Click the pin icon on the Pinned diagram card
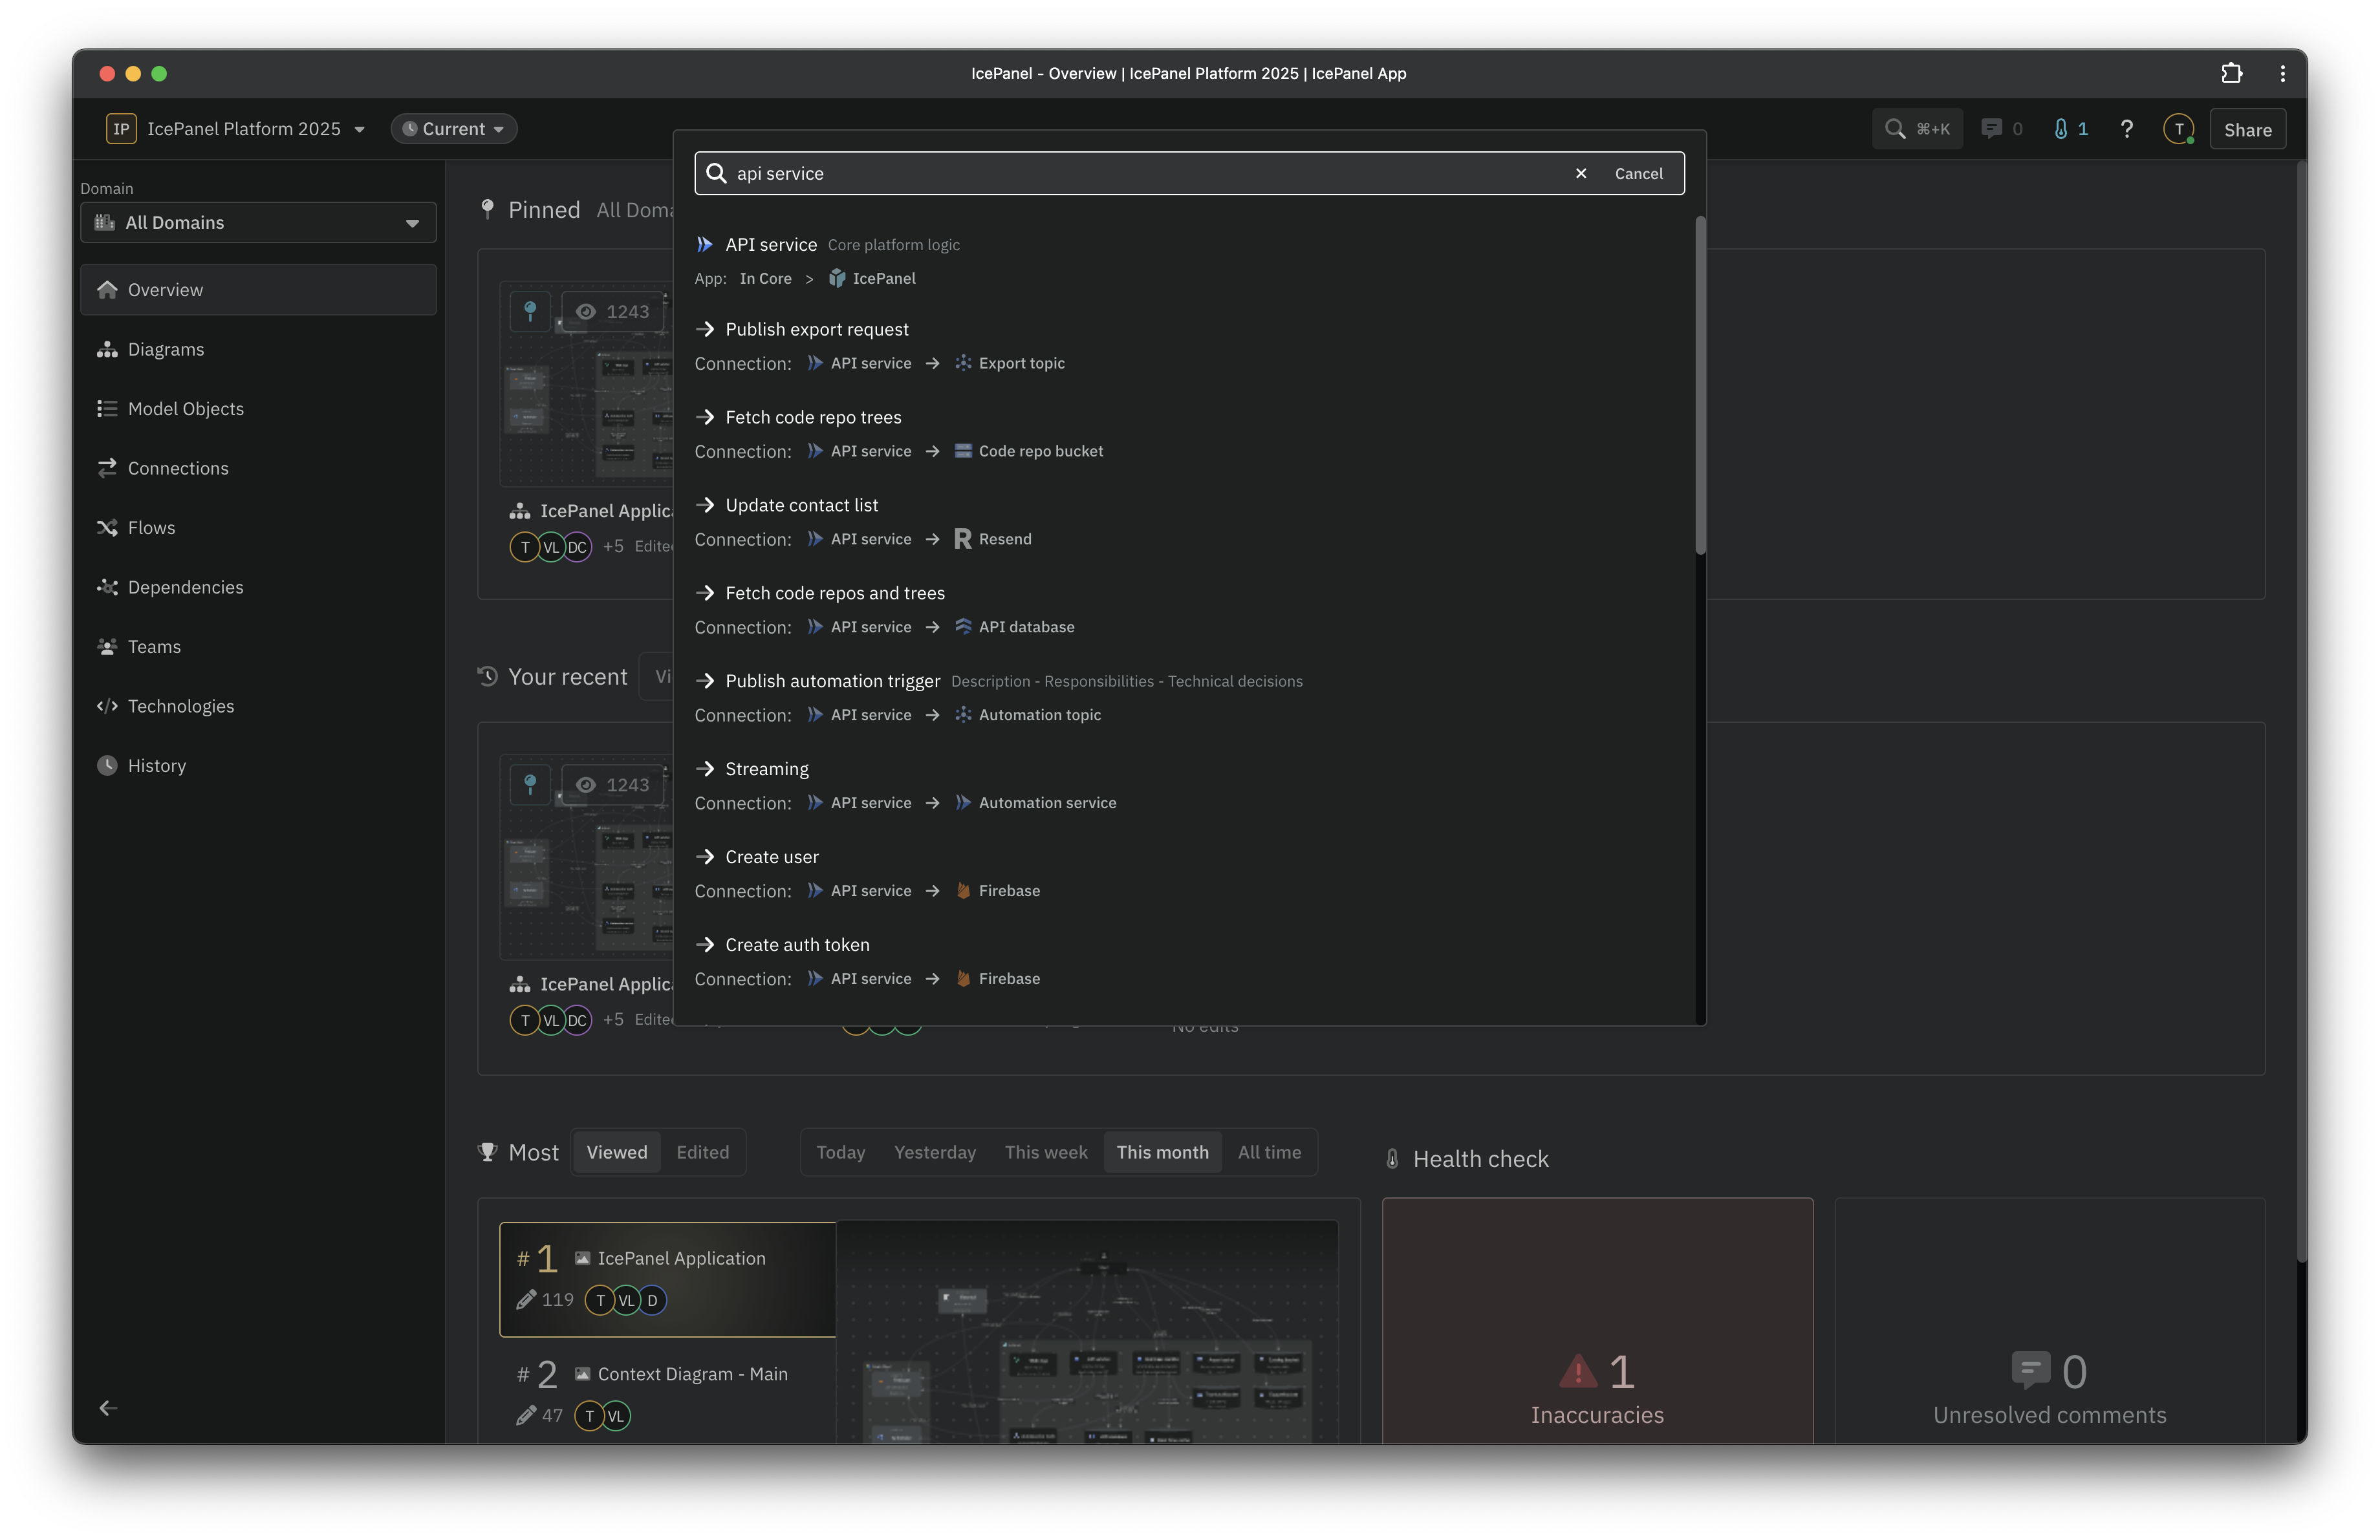 click(x=531, y=311)
